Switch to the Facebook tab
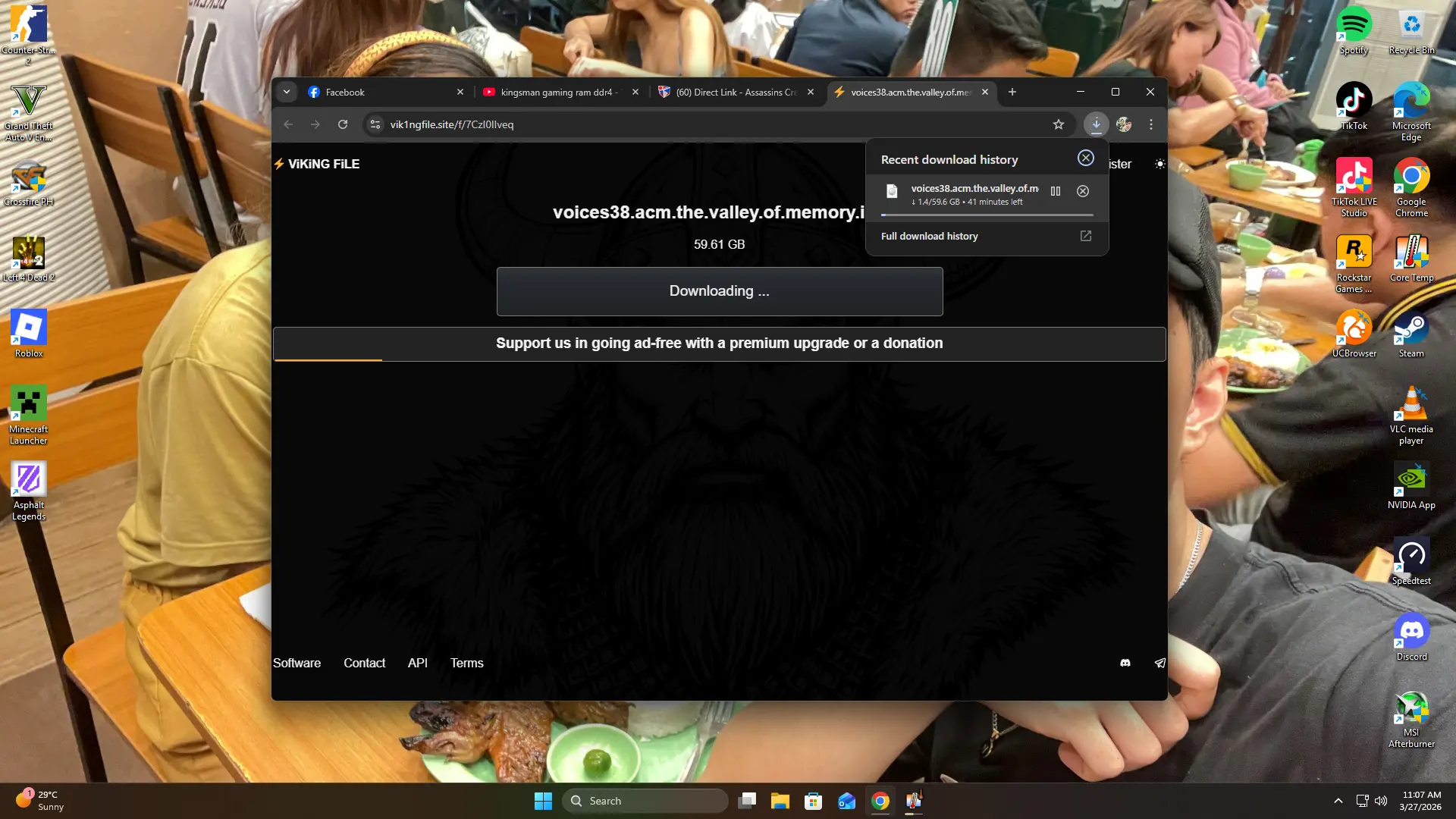 click(x=379, y=92)
